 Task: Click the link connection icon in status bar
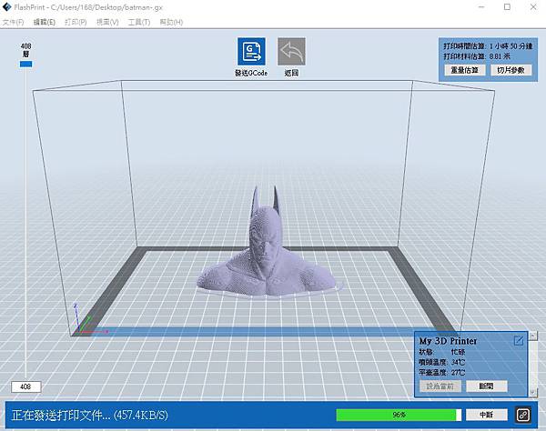[523, 415]
